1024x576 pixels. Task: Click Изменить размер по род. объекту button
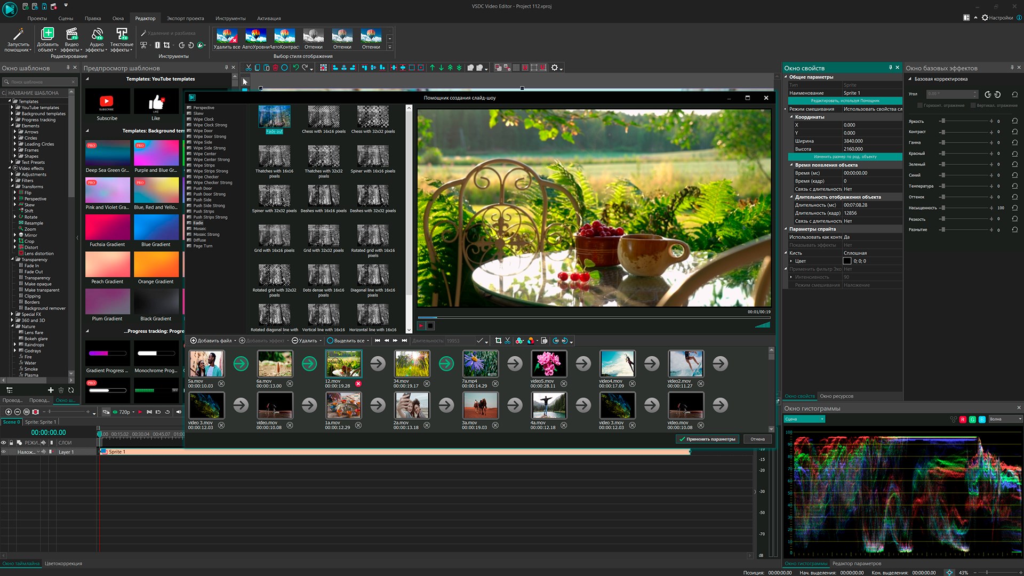click(x=845, y=157)
